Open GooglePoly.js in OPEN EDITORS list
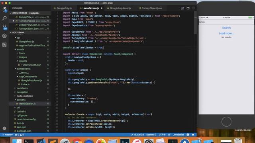The height and width of the screenshot is (143, 255). click(x=30, y=17)
